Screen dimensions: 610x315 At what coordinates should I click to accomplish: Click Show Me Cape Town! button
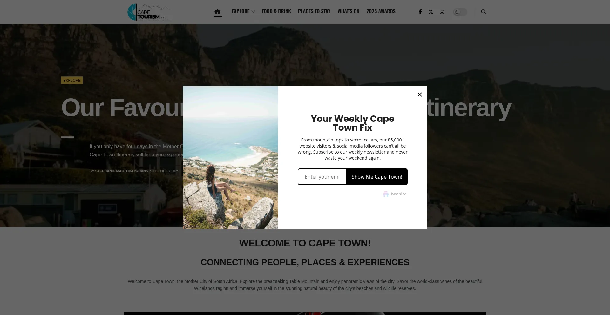click(x=377, y=177)
